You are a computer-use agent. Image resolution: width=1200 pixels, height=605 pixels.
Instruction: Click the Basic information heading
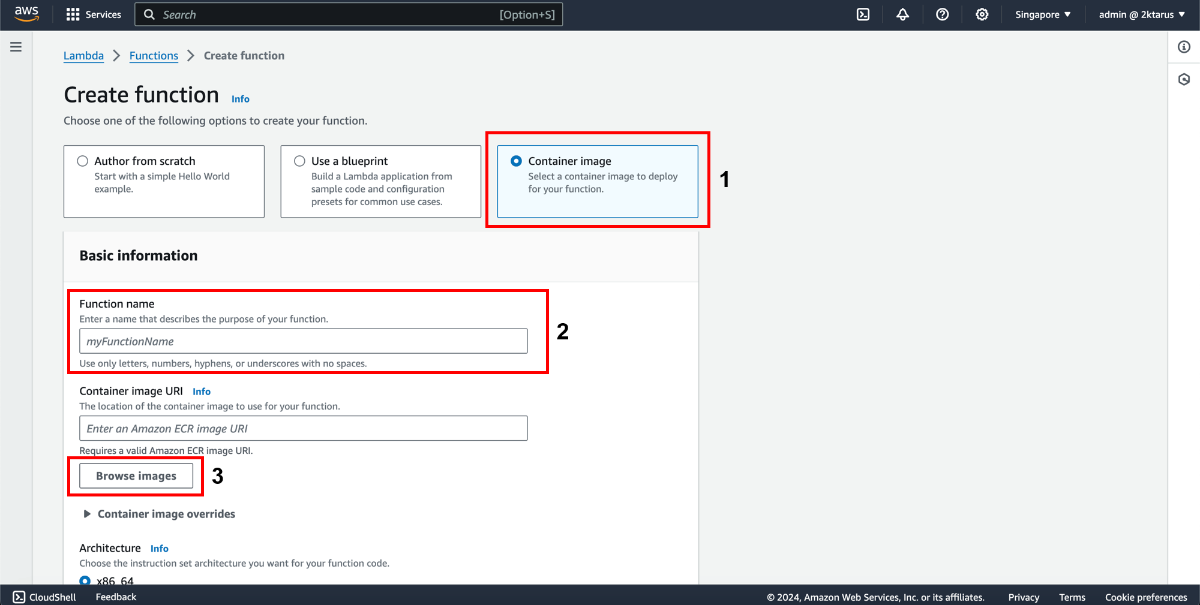139,255
